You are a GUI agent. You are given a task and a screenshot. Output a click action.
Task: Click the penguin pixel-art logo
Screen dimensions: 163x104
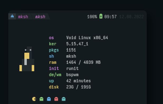click(x=27, y=59)
